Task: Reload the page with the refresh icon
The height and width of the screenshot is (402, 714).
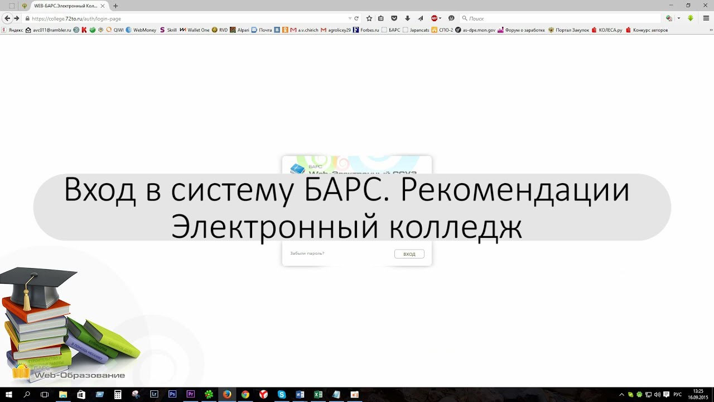Action: tap(356, 18)
